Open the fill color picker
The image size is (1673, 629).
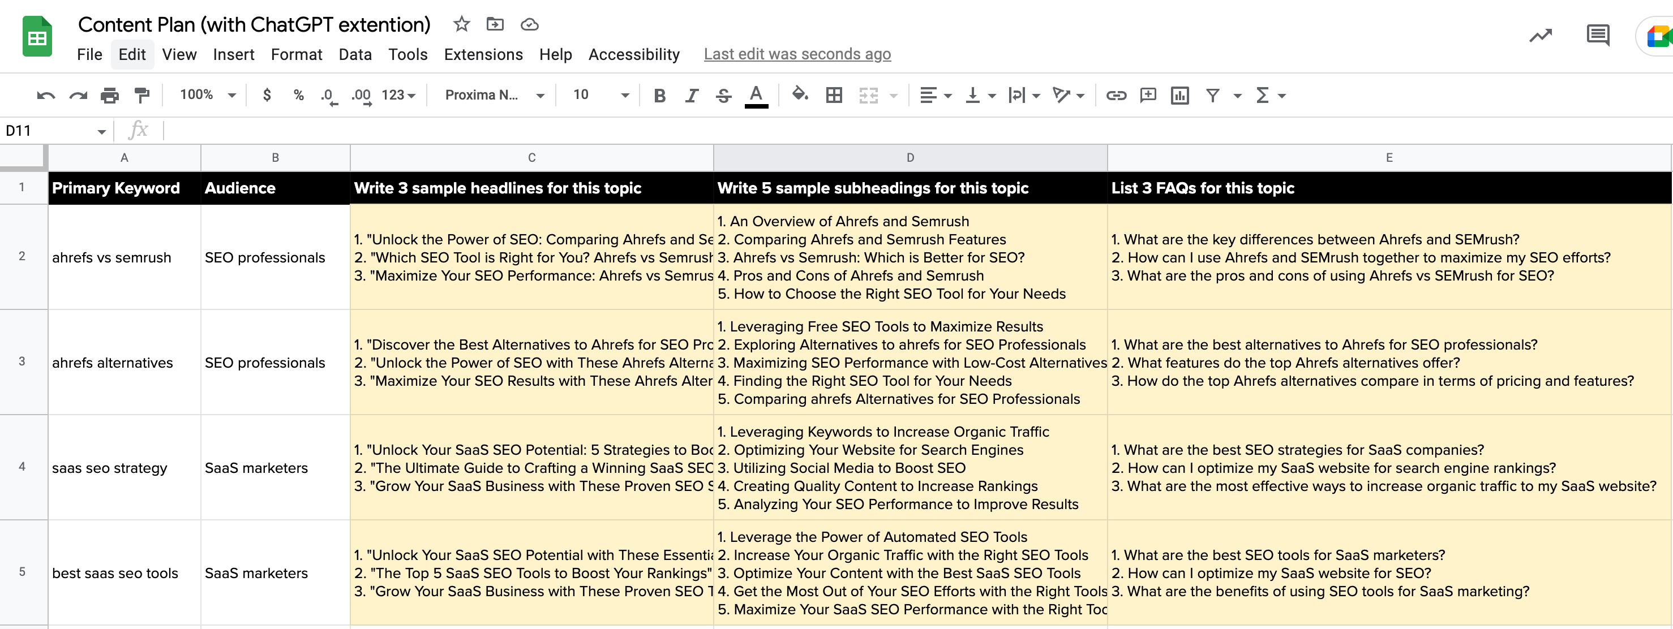(800, 95)
